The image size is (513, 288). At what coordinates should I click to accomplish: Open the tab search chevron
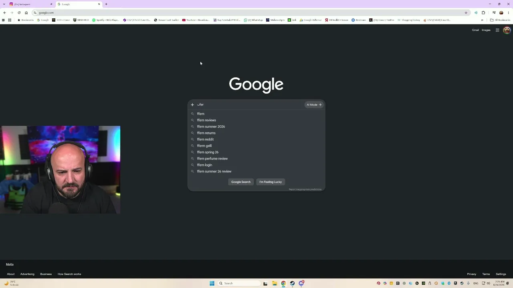tap(4, 4)
